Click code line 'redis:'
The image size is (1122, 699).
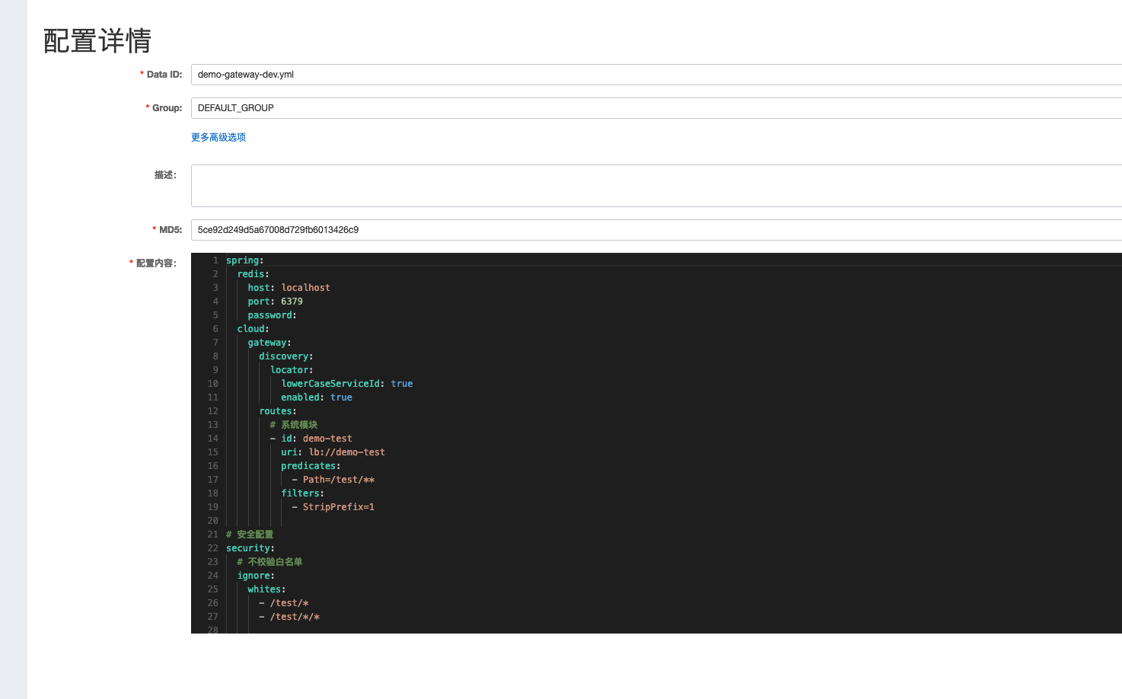253,274
